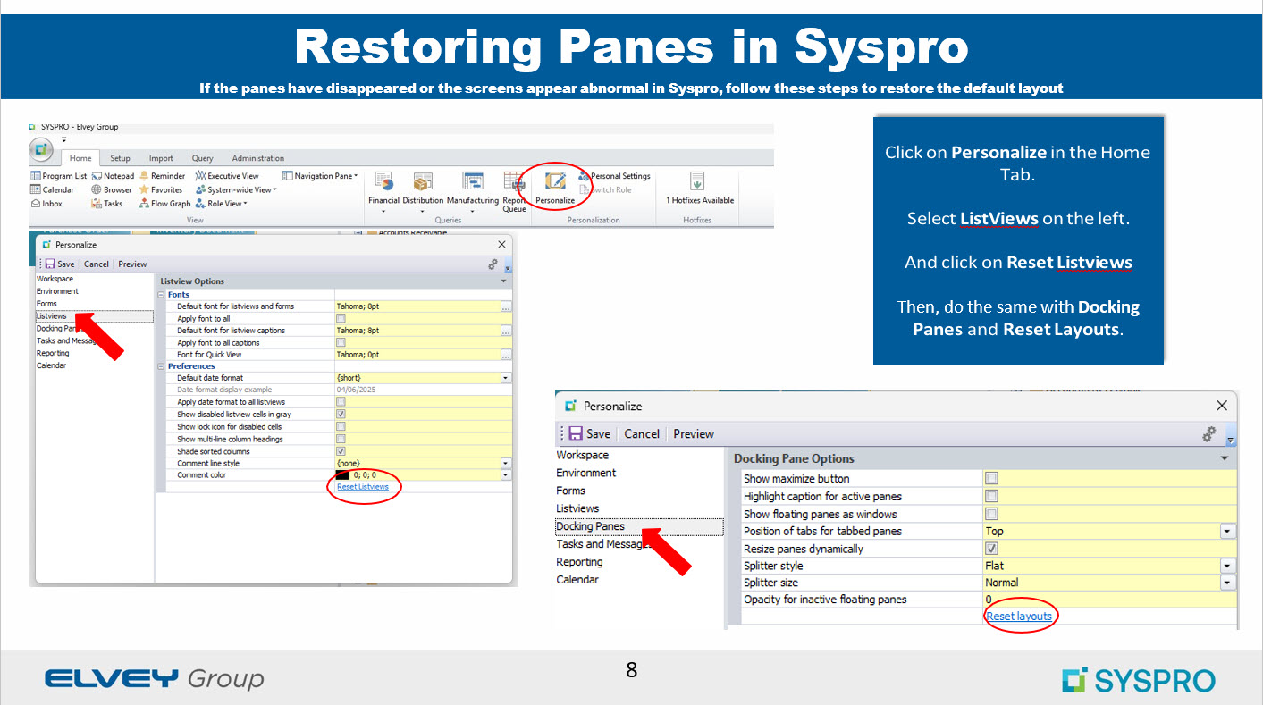Open Executive View from the ribbon
The width and height of the screenshot is (1263, 705).
(x=227, y=176)
